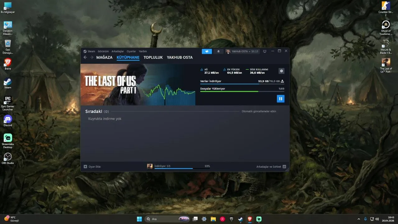Screen dimensions: 398x224
Task: Click the DİSK KULLANIMI stat
Action: 257,71
